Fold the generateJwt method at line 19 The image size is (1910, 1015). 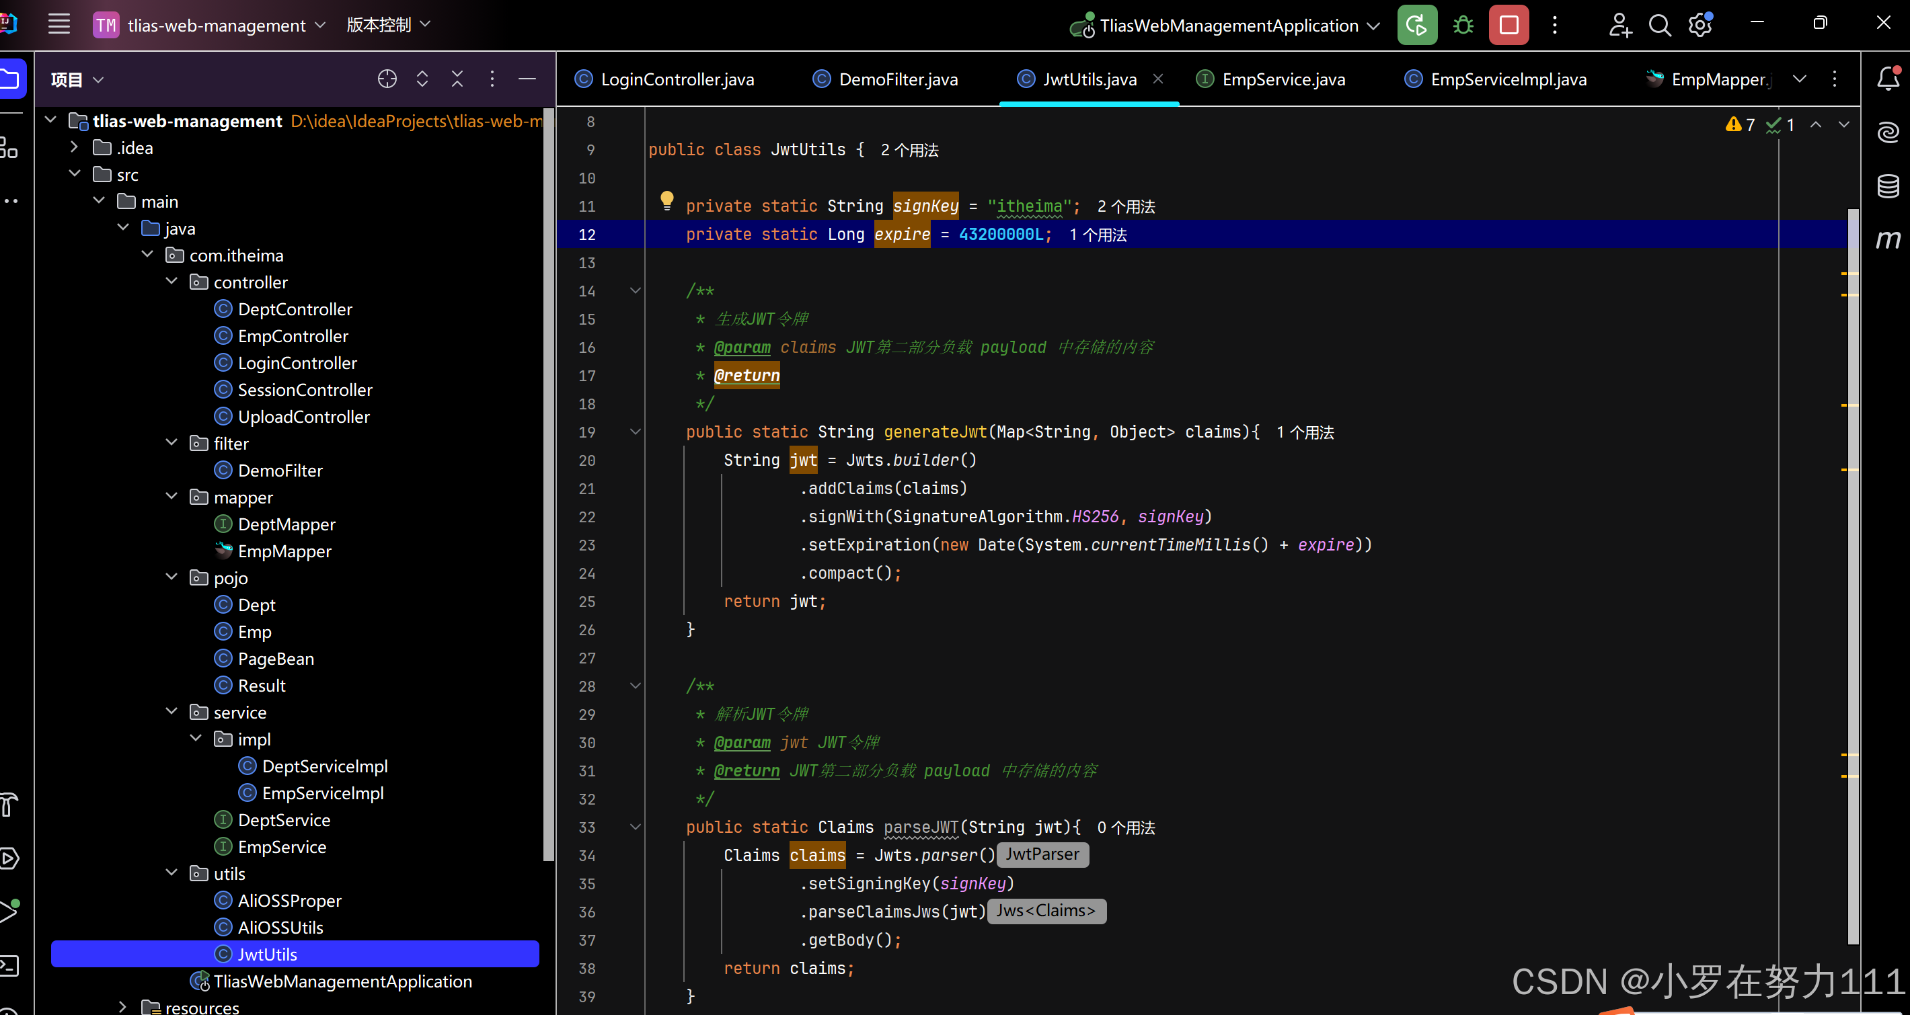636,431
